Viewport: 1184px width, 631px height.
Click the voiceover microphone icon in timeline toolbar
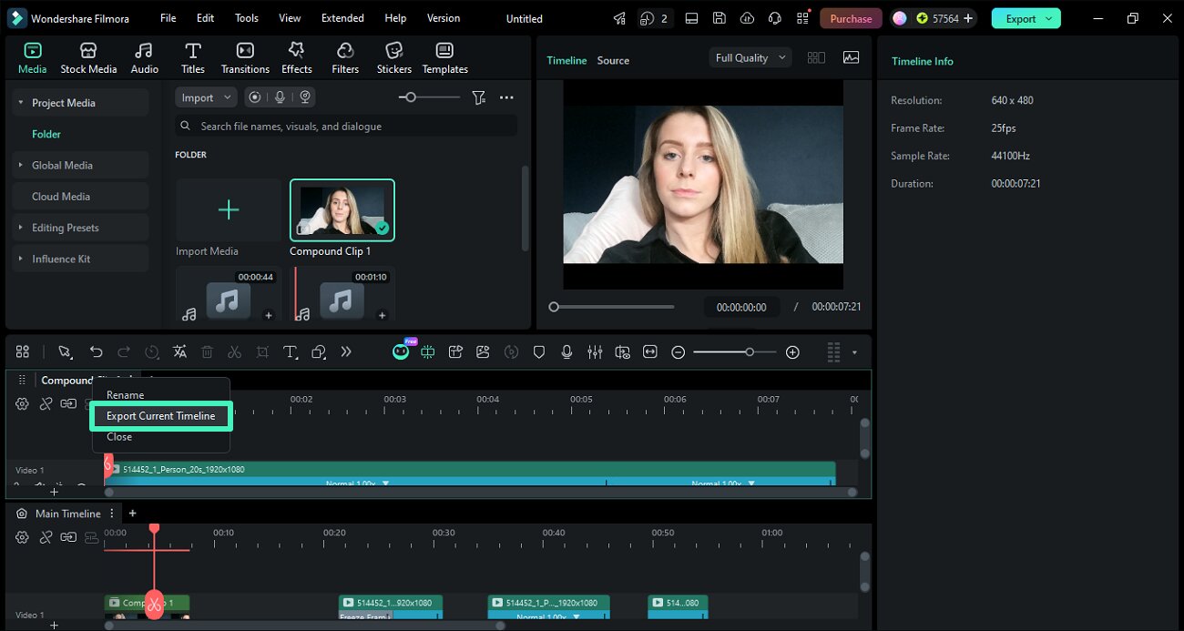(x=566, y=351)
